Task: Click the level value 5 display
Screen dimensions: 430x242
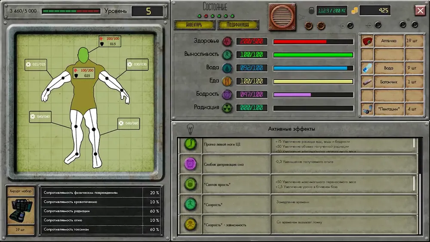Action: tap(147, 11)
